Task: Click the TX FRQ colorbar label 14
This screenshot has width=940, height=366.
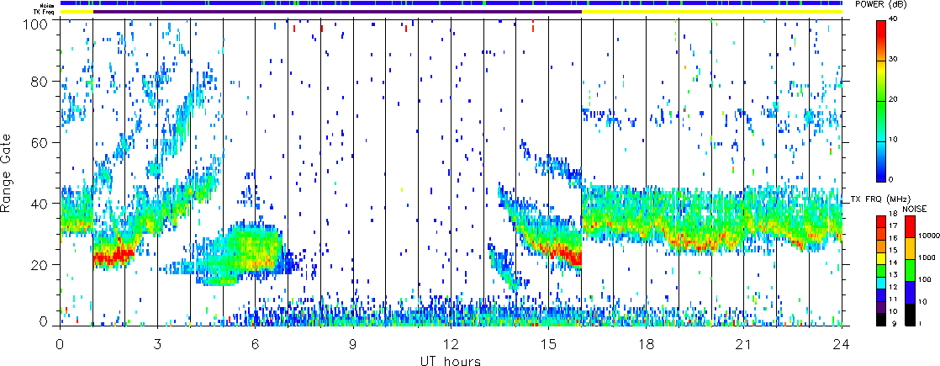Action: (x=893, y=263)
